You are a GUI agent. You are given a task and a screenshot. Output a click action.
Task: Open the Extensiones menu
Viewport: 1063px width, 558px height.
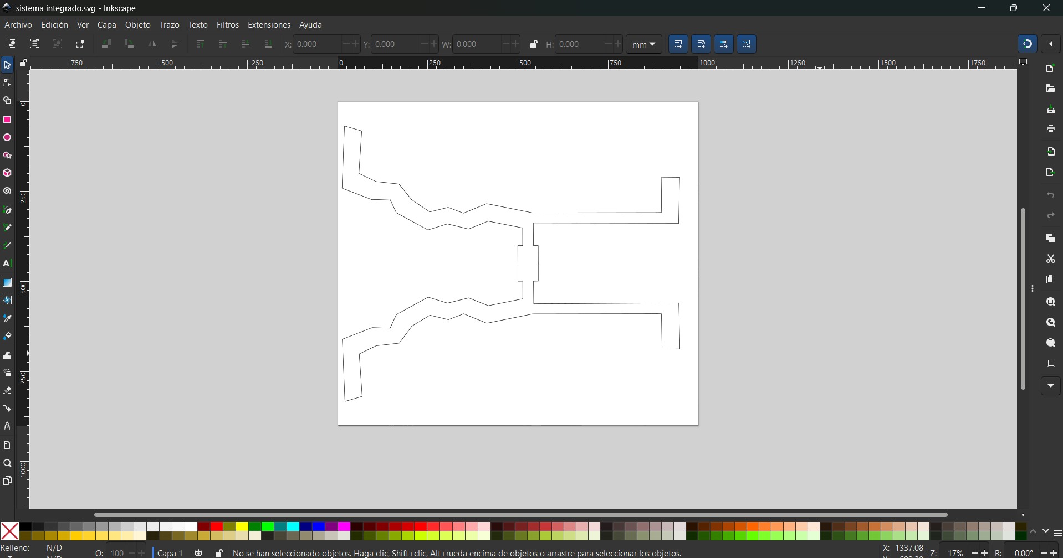(269, 25)
